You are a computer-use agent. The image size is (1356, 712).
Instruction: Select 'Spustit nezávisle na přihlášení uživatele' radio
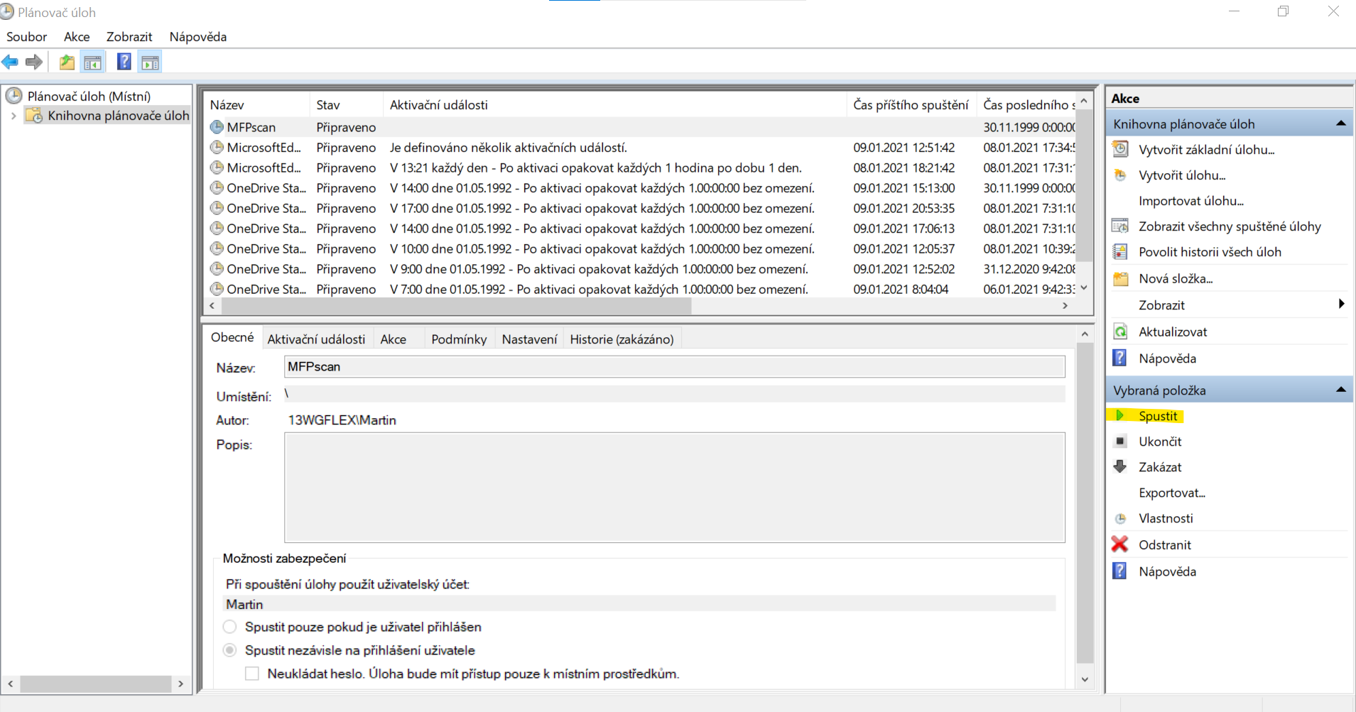[x=229, y=650]
